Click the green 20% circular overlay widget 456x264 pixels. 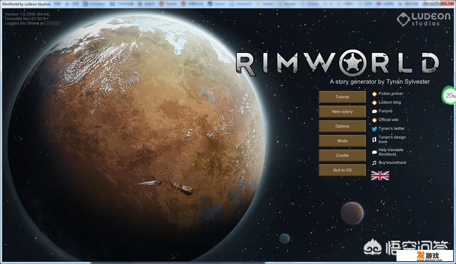tap(449, 96)
